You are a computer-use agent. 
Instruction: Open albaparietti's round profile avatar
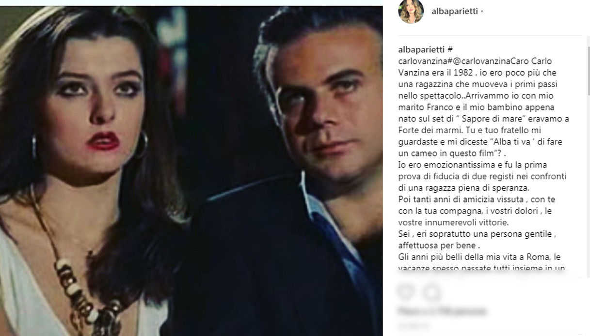(411, 11)
